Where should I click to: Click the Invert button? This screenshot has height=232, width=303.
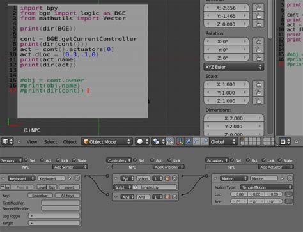[x=69, y=187]
